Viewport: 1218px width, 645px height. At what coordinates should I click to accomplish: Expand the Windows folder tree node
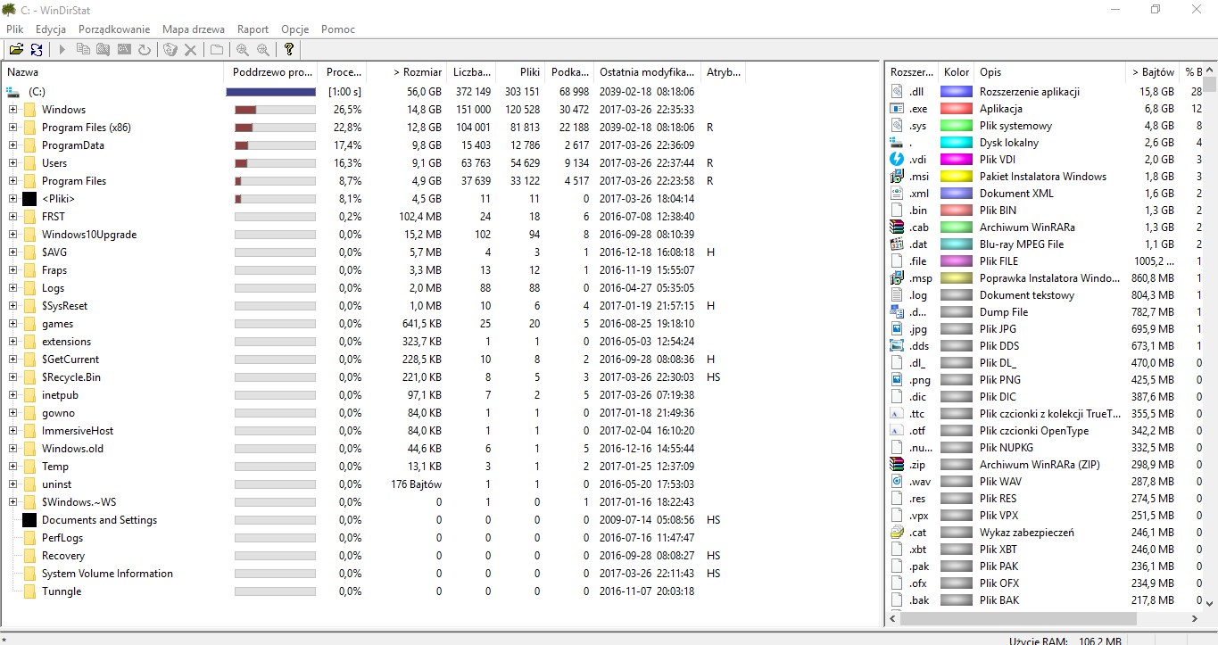tap(12, 110)
